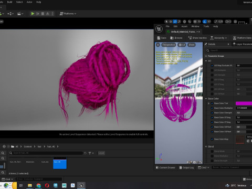
Task: Open the Window menu in material editor
Action: pyautogui.click(x=195, y=26)
